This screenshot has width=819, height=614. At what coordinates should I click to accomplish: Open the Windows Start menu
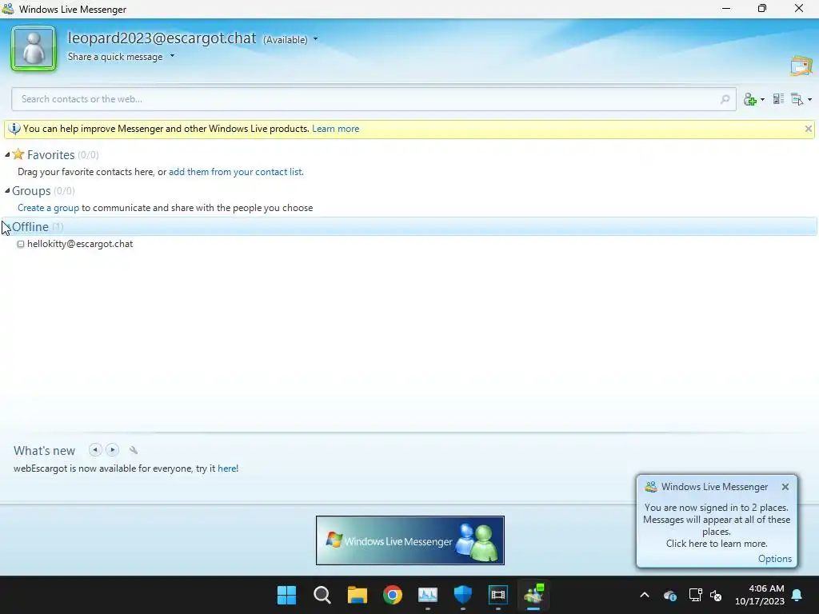287,595
